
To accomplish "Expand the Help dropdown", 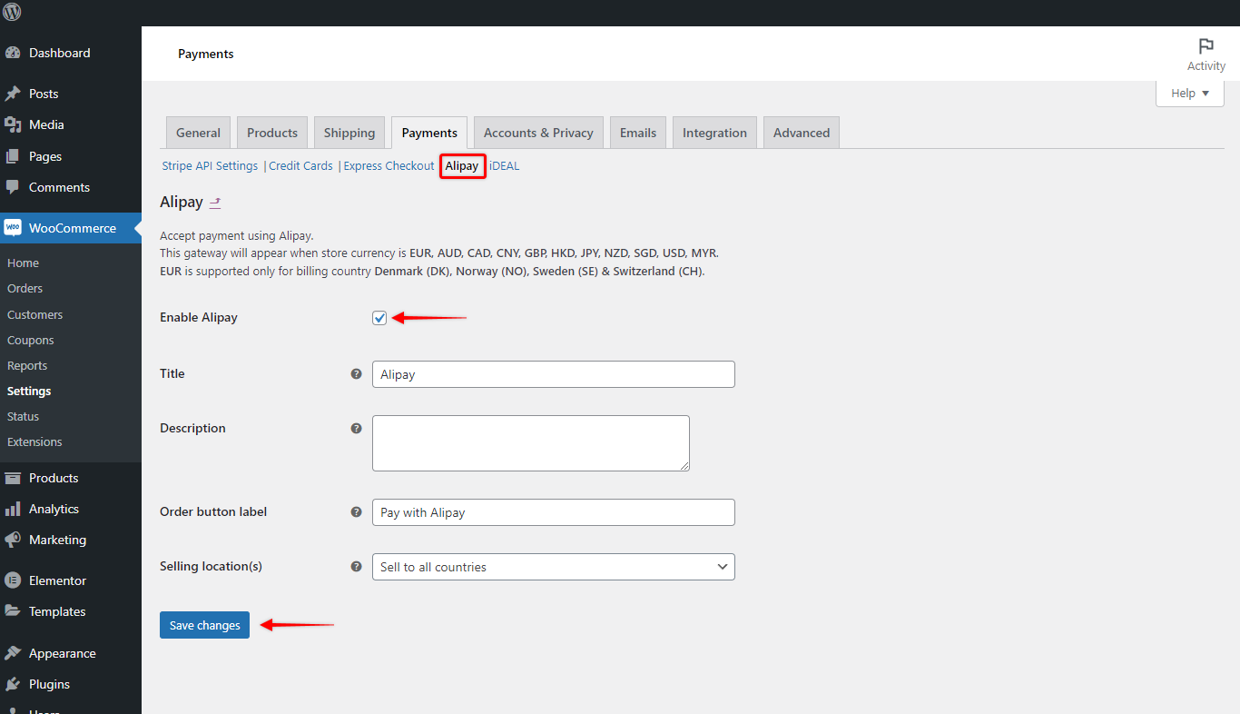I will 1190,93.
